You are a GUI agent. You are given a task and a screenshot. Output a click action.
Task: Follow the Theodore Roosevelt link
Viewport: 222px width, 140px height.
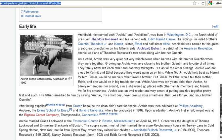pos(106,39)
